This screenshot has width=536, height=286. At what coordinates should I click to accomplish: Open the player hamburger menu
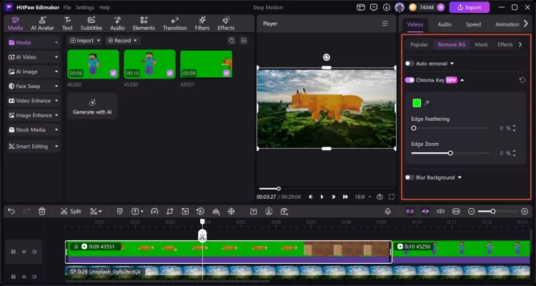point(385,24)
